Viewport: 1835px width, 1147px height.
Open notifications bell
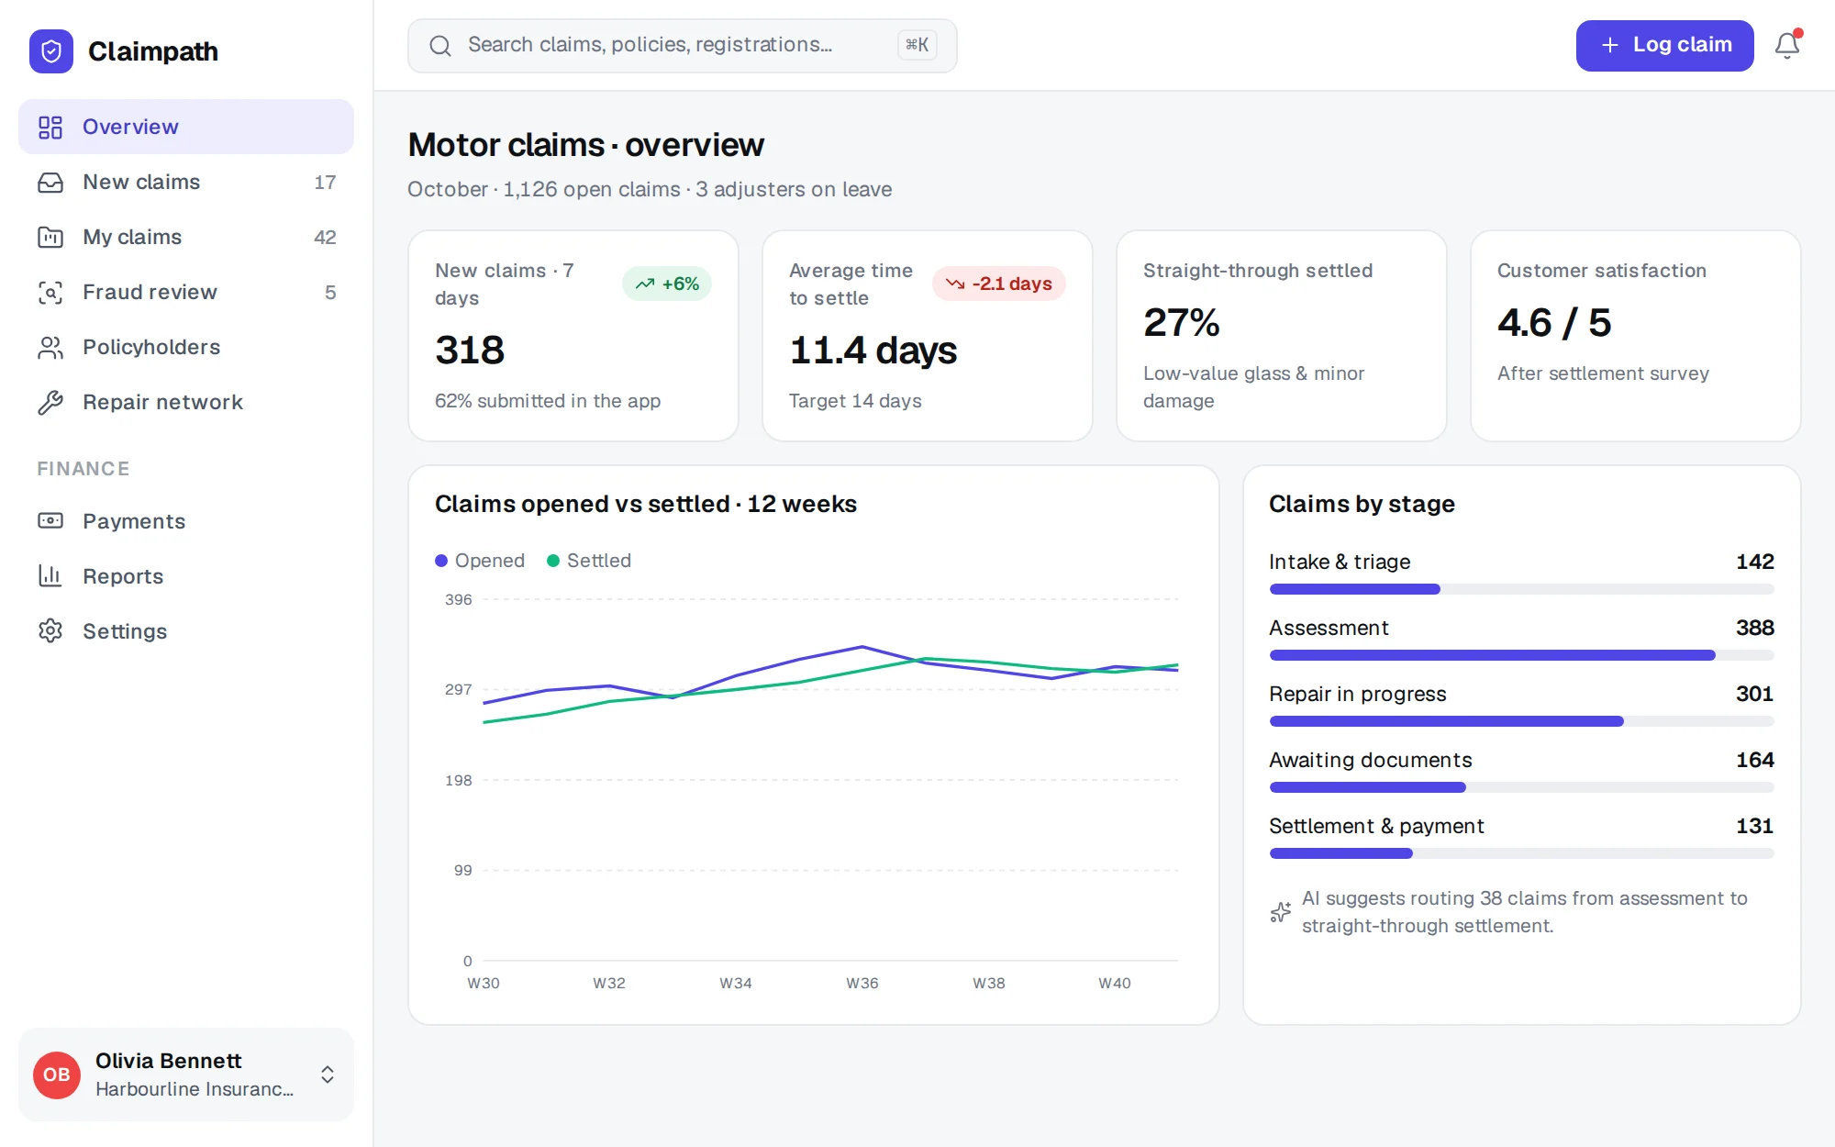[x=1787, y=45]
